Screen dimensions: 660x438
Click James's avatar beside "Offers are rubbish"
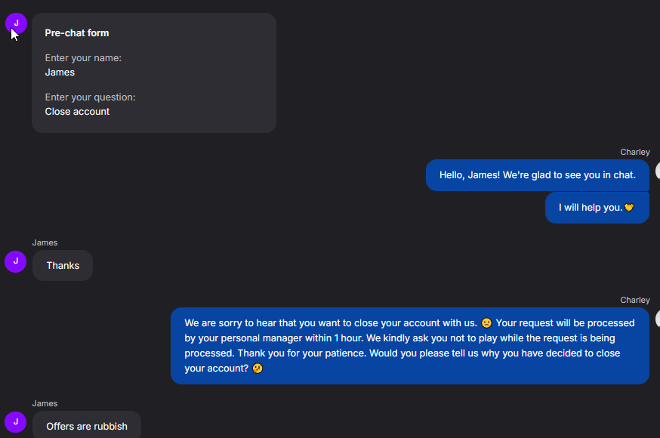[x=16, y=422]
